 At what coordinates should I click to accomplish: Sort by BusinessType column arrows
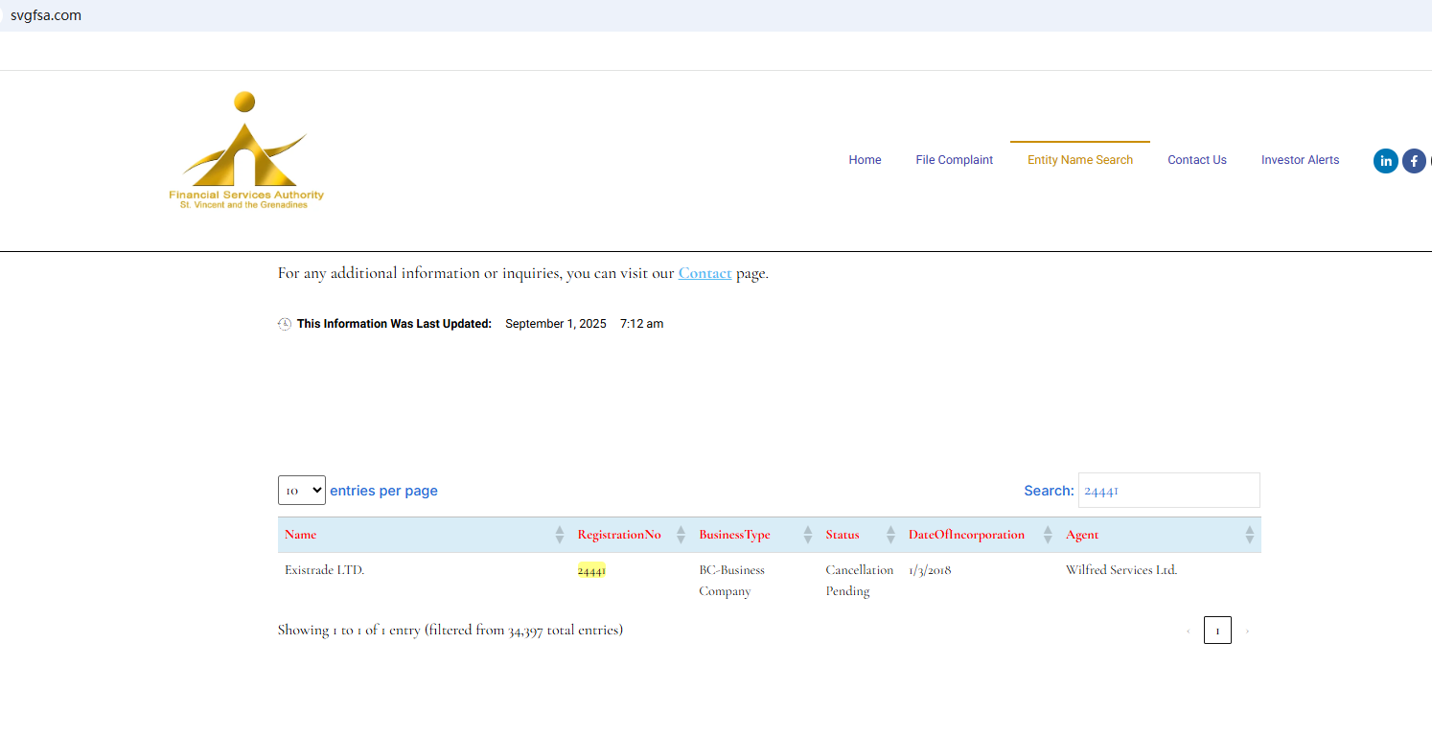pyautogui.click(x=807, y=535)
